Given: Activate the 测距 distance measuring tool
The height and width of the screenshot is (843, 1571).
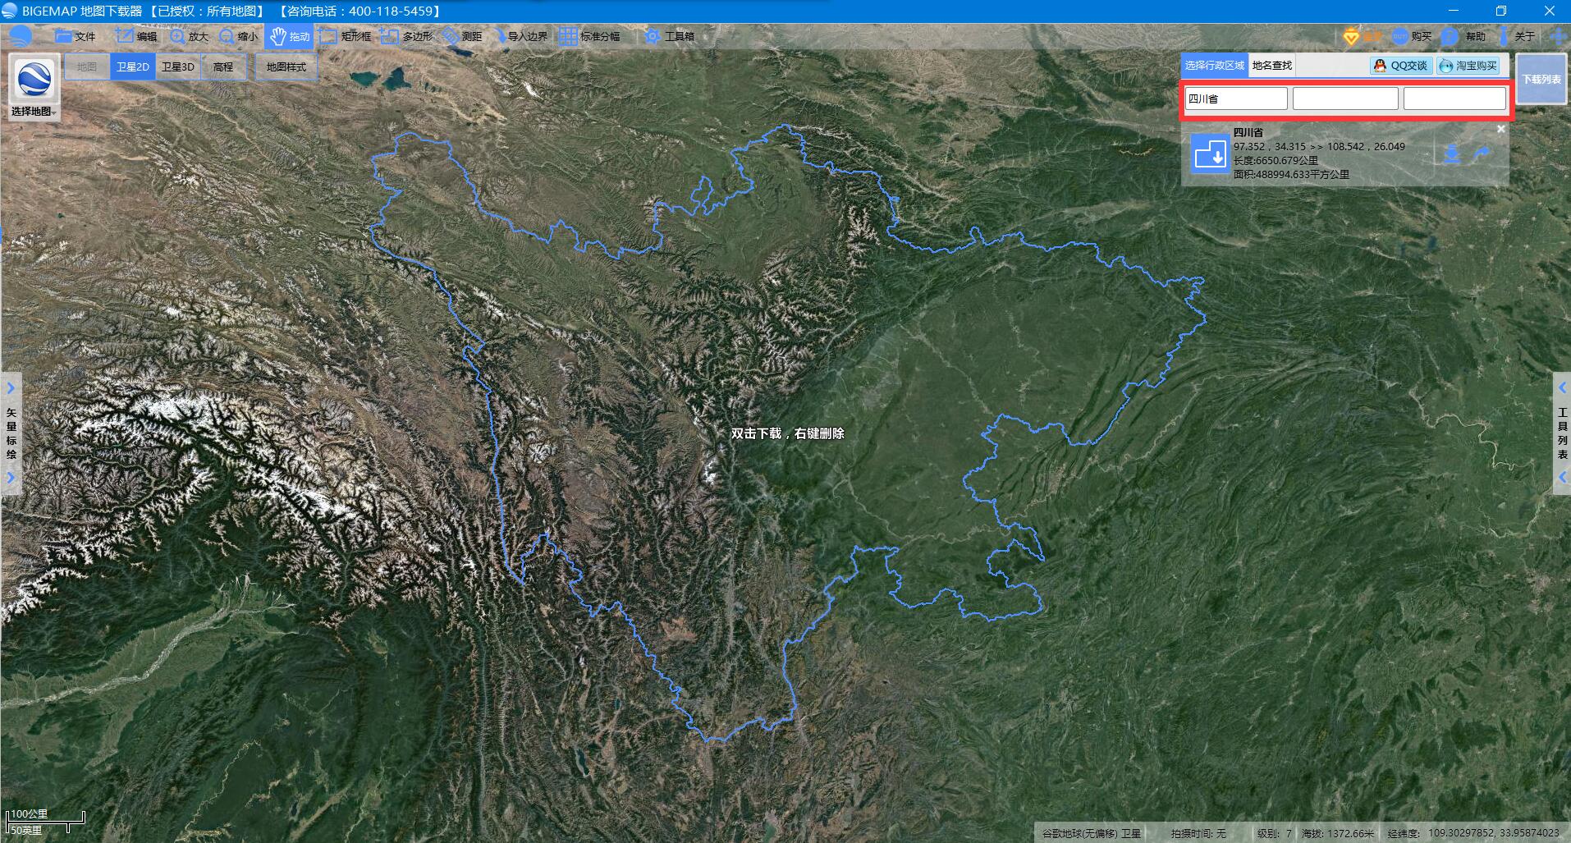Looking at the screenshot, I should pyautogui.click(x=463, y=36).
